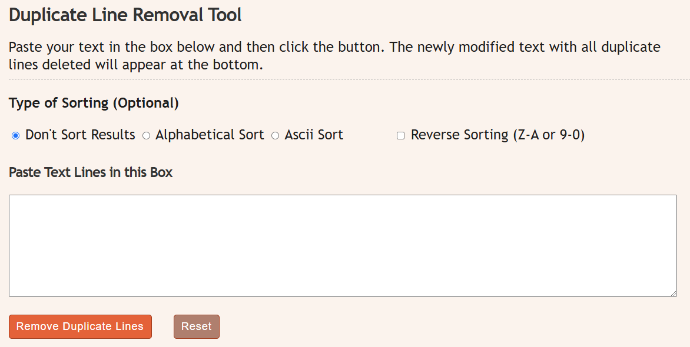Click the dotted divider line below the description
Viewport: 690px width, 347px height.
(x=345, y=79)
